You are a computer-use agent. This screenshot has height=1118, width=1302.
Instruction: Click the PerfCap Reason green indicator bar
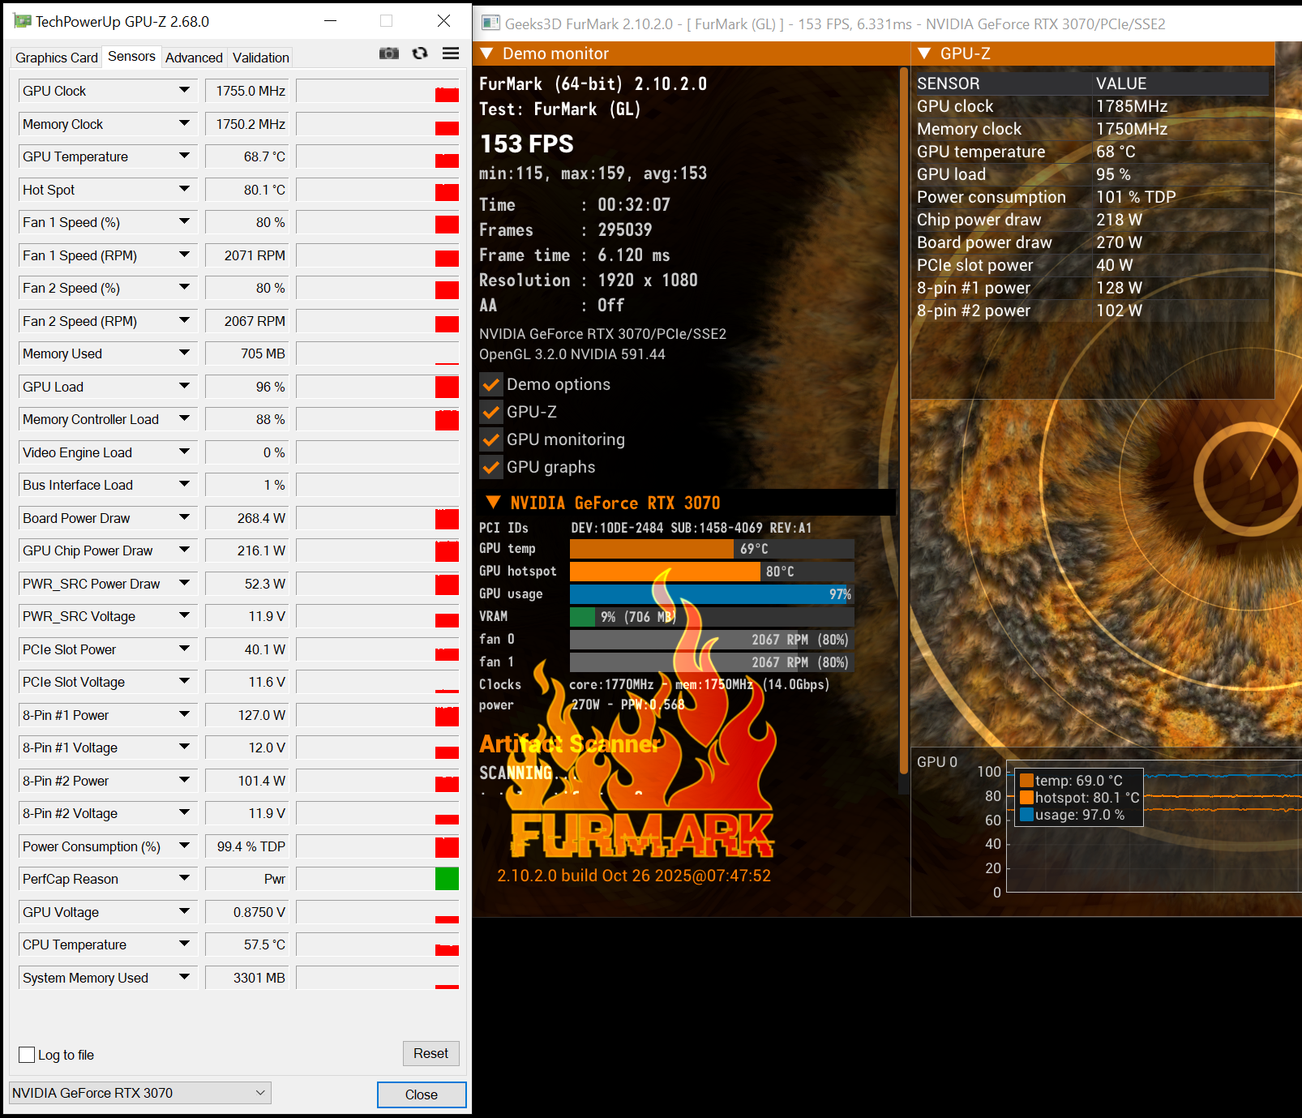click(447, 879)
